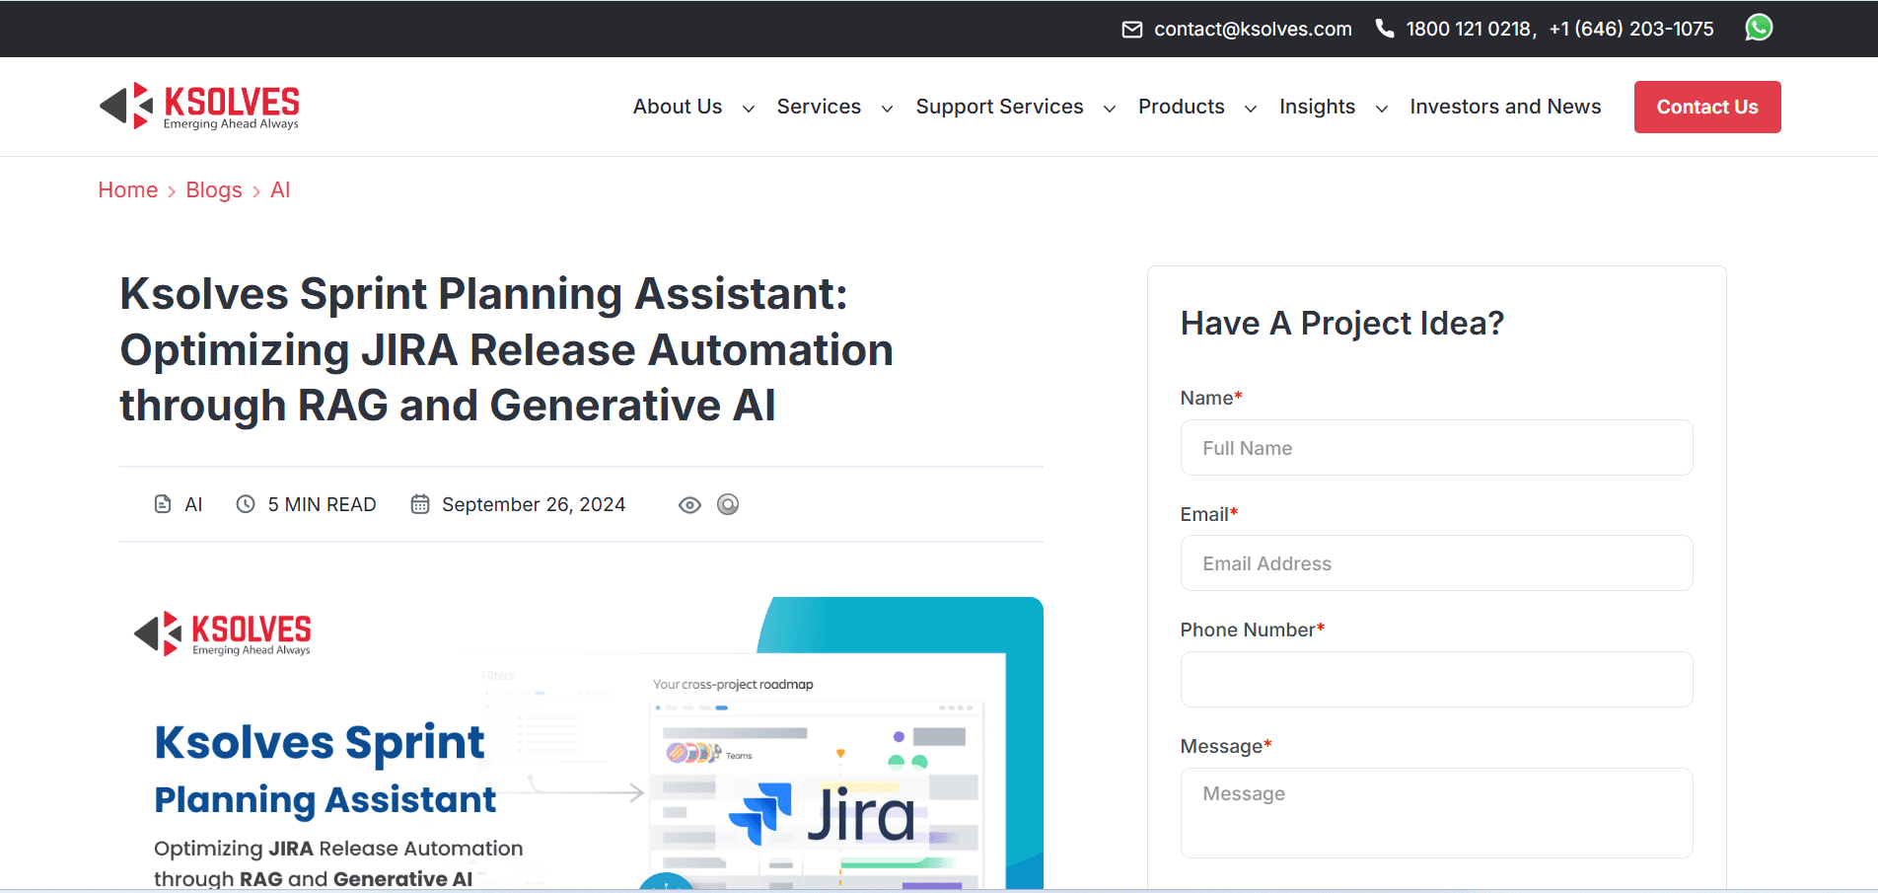Click the clock icon beside 5 MIN READ
1878x893 pixels.
pos(244,504)
